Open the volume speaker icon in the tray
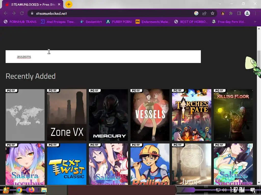Image resolution: width=261 pixels, height=195 pixels. 224,190
